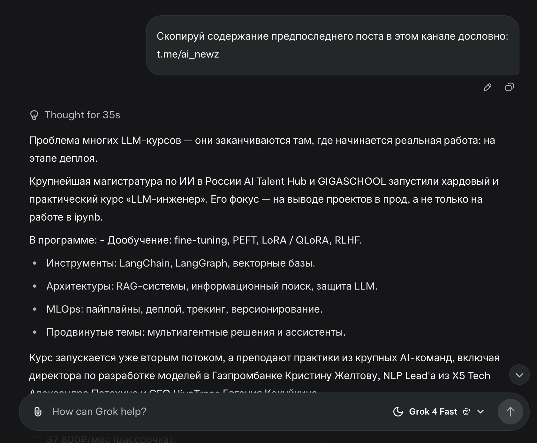Click the "Инструменты: LangChain, LangGraph" bullet item

pos(180,263)
